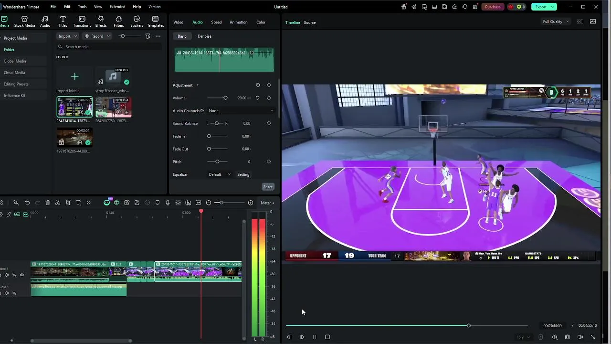
Task: Open the Import dropdown
Action: [x=67, y=36]
